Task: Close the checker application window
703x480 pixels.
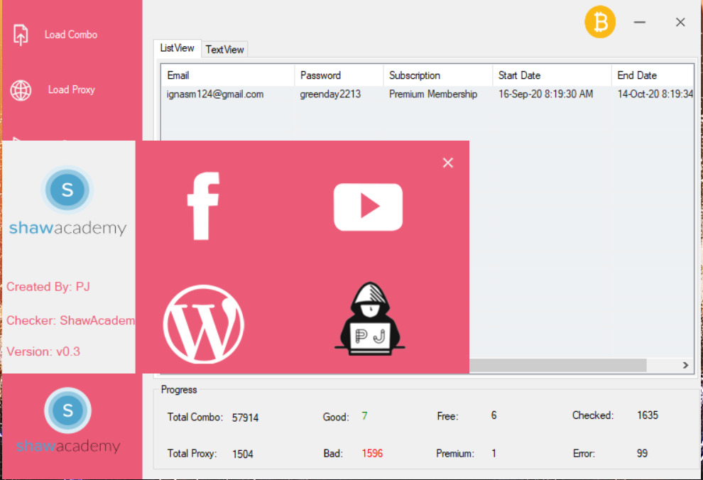Action: [x=680, y=22]
